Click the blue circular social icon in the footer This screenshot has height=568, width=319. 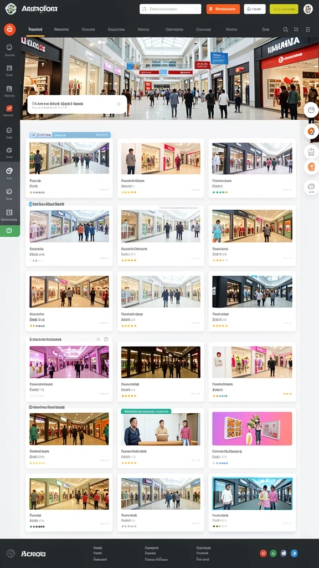[295, 553]
